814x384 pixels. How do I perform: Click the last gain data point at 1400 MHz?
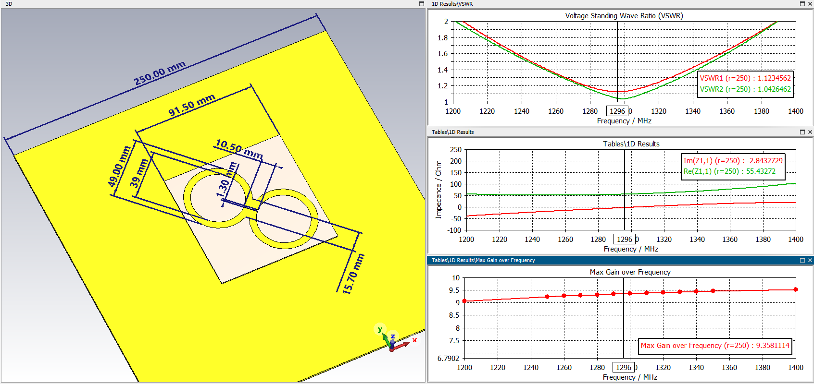(x=795, y=289)
